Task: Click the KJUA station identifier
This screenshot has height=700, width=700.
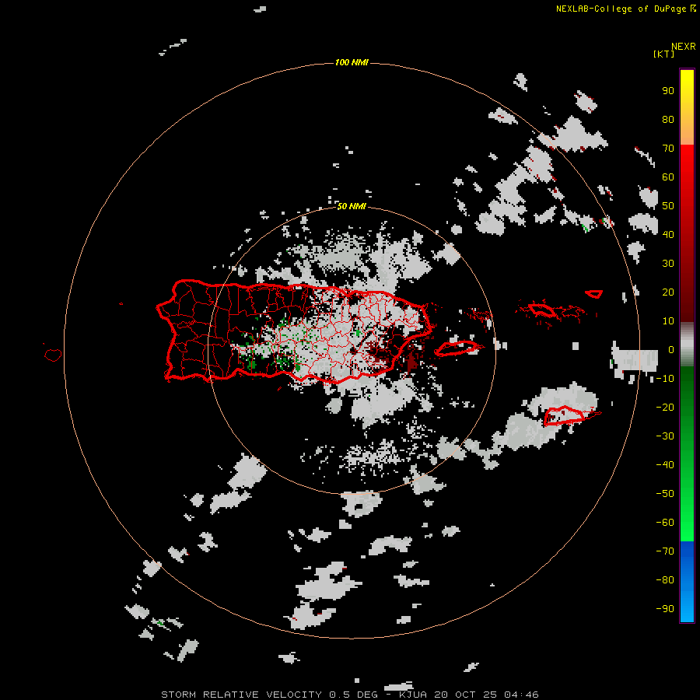Action: pyautogui.click(x=412, y=695)
